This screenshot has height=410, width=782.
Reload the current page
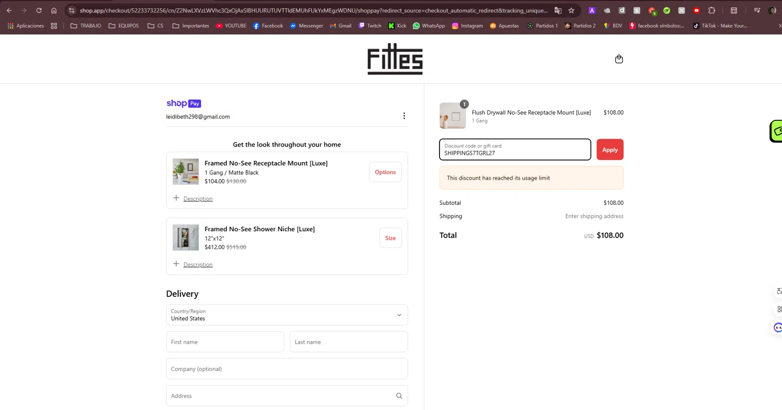[x=39, y=10]
